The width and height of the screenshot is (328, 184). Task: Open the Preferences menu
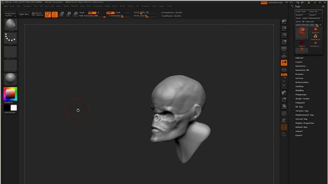point(98,6)
